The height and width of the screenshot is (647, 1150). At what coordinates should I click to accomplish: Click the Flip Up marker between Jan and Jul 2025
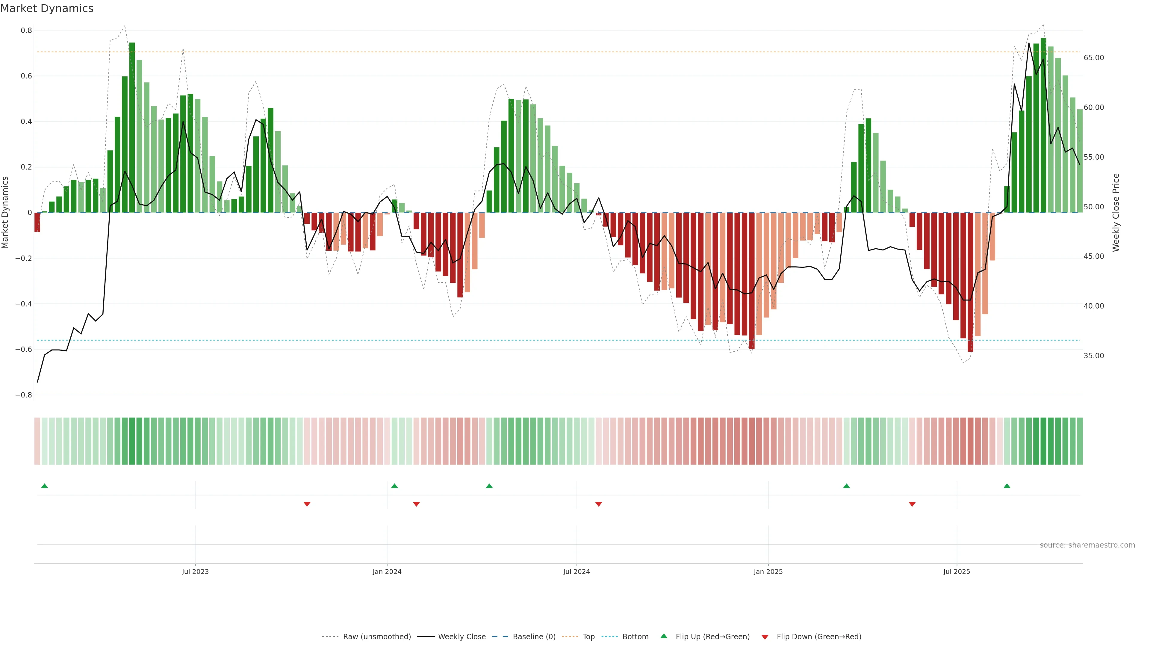pos(846,486)
